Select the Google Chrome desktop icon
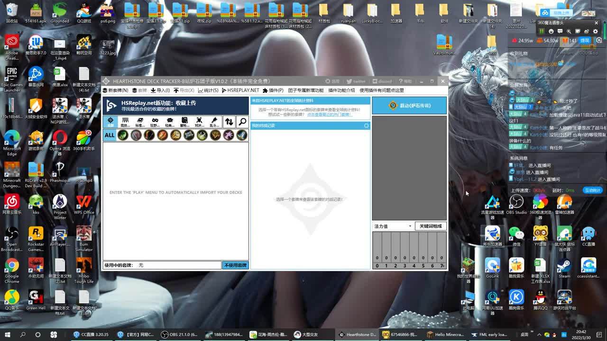Viewport: 607px width, 341px height. click(12, 271)
